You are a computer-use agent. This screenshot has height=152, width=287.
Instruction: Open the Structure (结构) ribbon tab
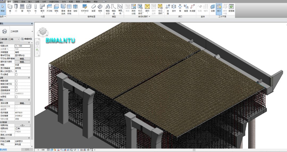pyautogui.click(x=16, y=2)
